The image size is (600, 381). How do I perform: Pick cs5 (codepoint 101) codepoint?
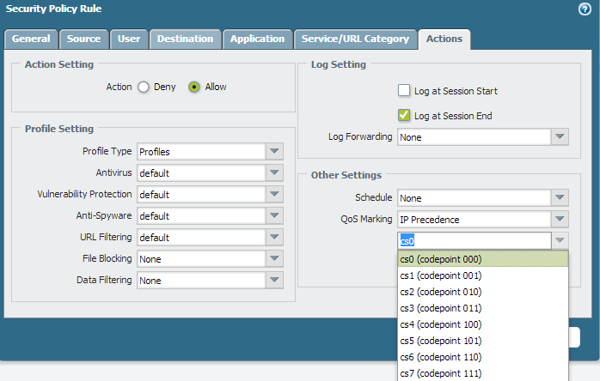tap(441, 341)
